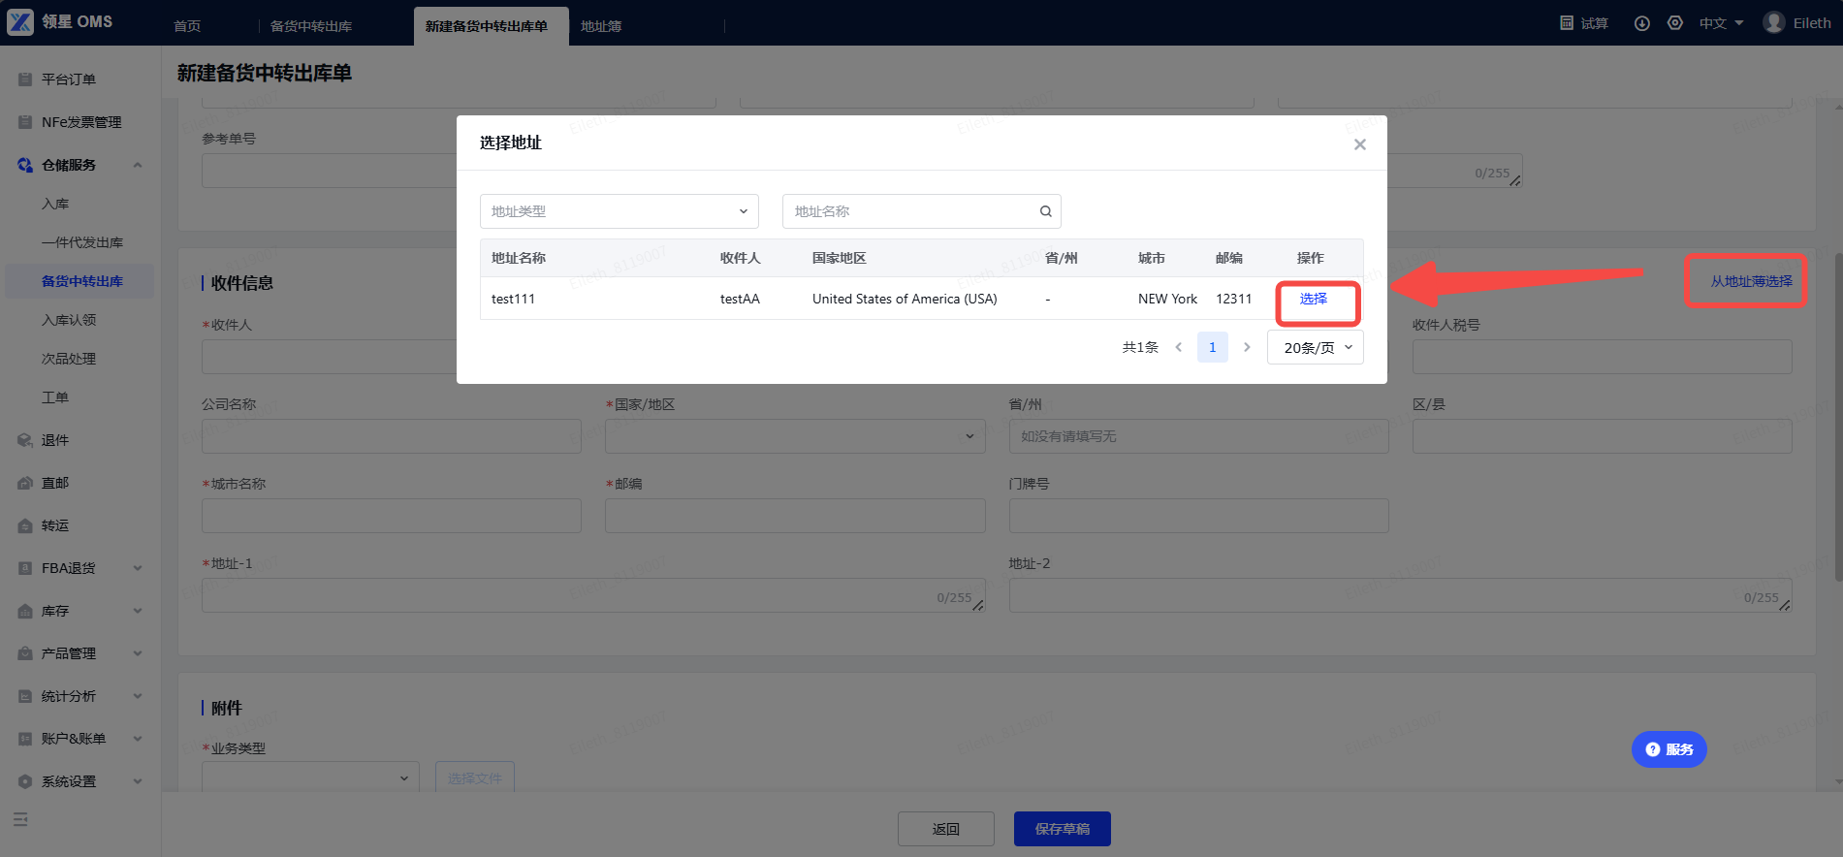Open the 地址类型 dropdown
Viewport: 1843px width, 857px height.
coord(620,211)
